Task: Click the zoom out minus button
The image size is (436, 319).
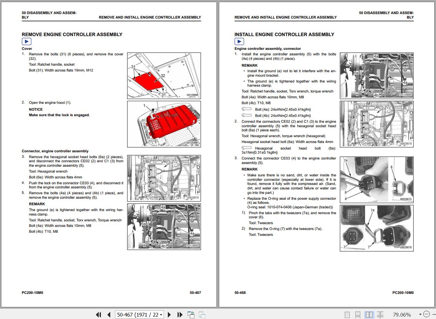Action: (426, 314)
